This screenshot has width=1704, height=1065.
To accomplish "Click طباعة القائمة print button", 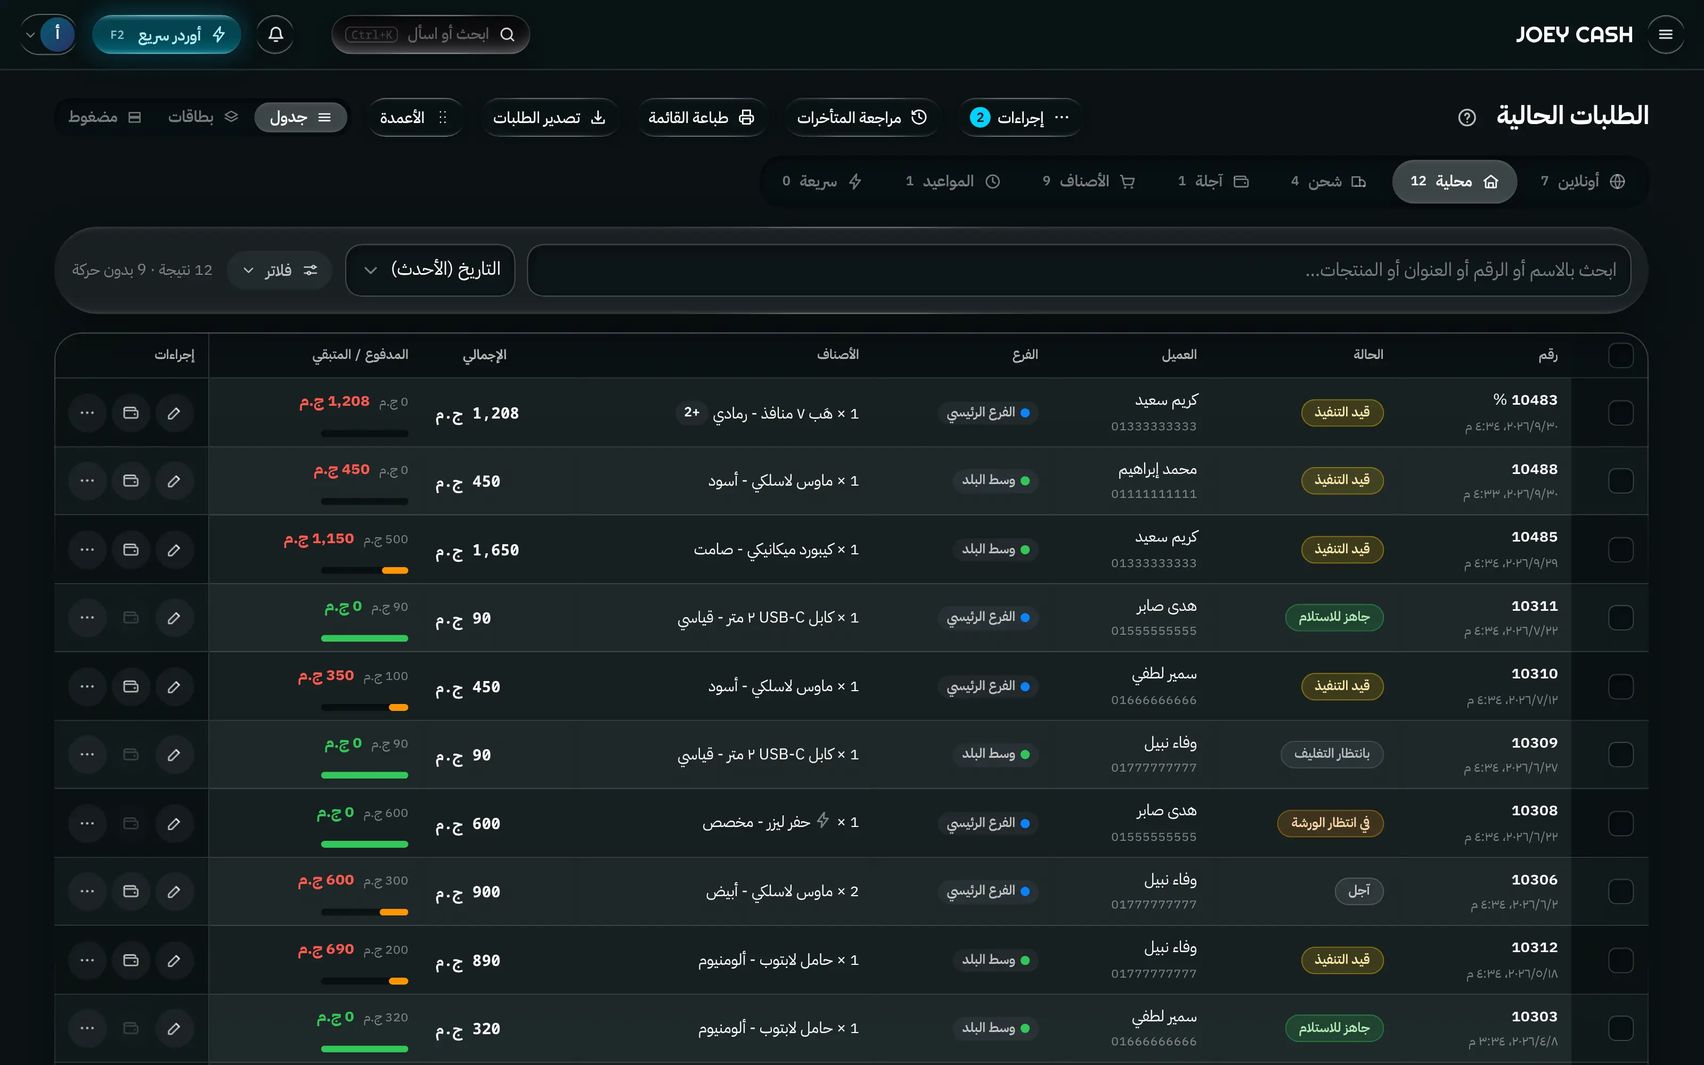I will (701, 118).
